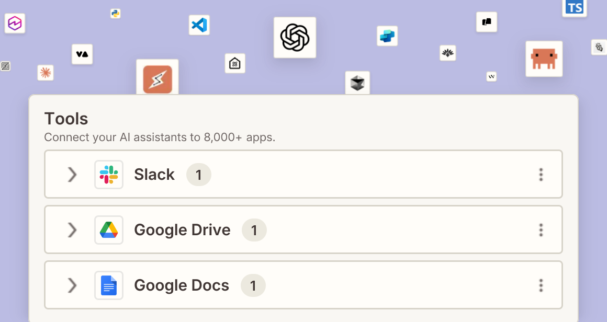Click the TypeScript TS icon

[574, 8]
